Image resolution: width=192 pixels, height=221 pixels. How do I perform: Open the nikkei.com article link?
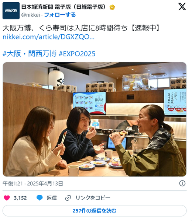[x=48, y=37]
